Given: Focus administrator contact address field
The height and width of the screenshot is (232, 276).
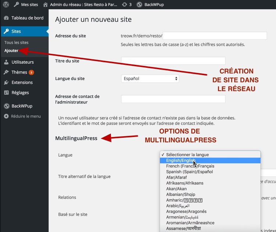Looking at the screenshot, I should tap(173, 99).
